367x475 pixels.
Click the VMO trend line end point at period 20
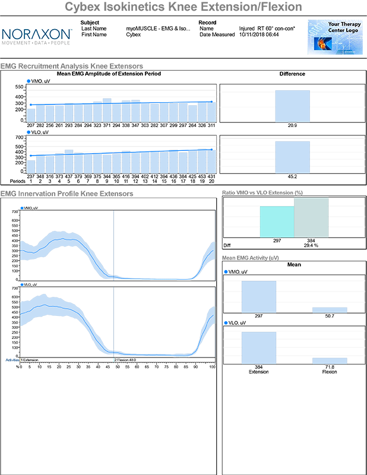point(211,102)
